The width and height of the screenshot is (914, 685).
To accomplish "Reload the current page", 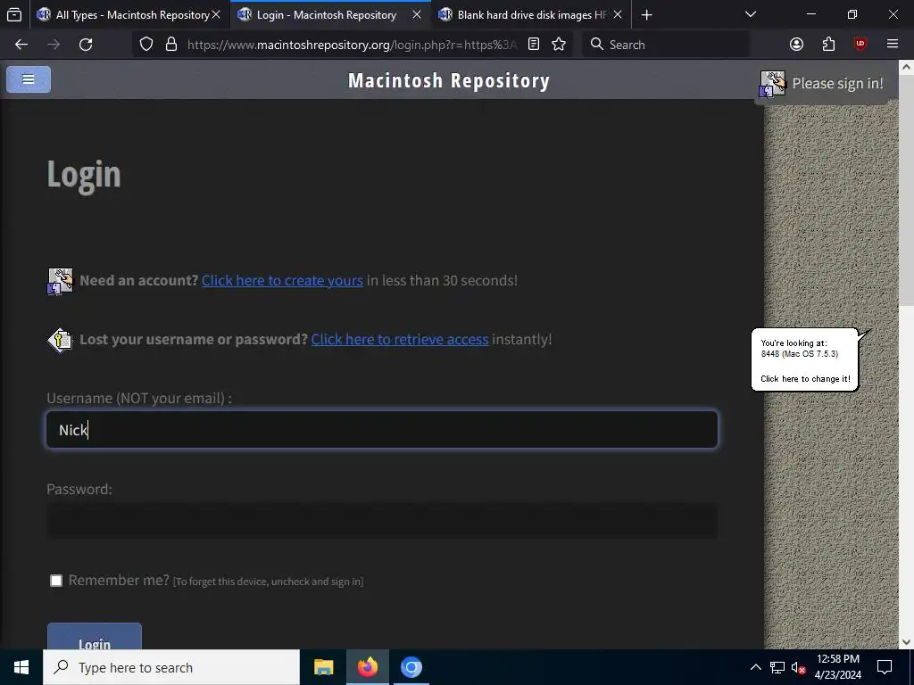I will tap(86, 45).
